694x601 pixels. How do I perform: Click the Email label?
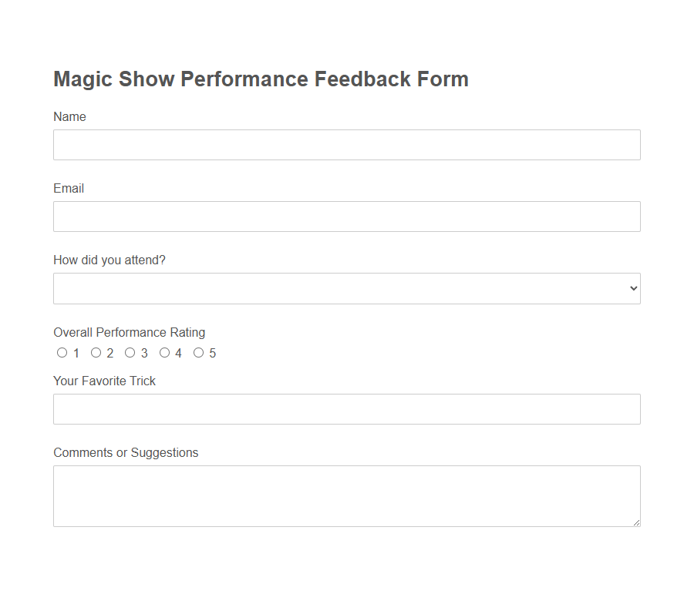click(68, 188)
